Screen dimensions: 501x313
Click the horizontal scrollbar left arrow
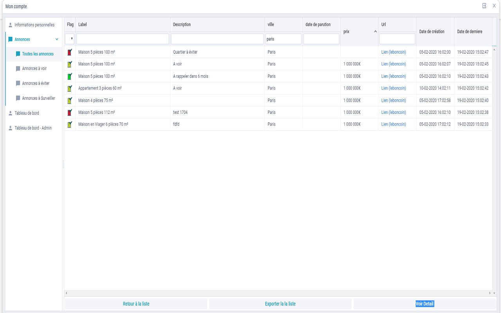coord(66,293)
